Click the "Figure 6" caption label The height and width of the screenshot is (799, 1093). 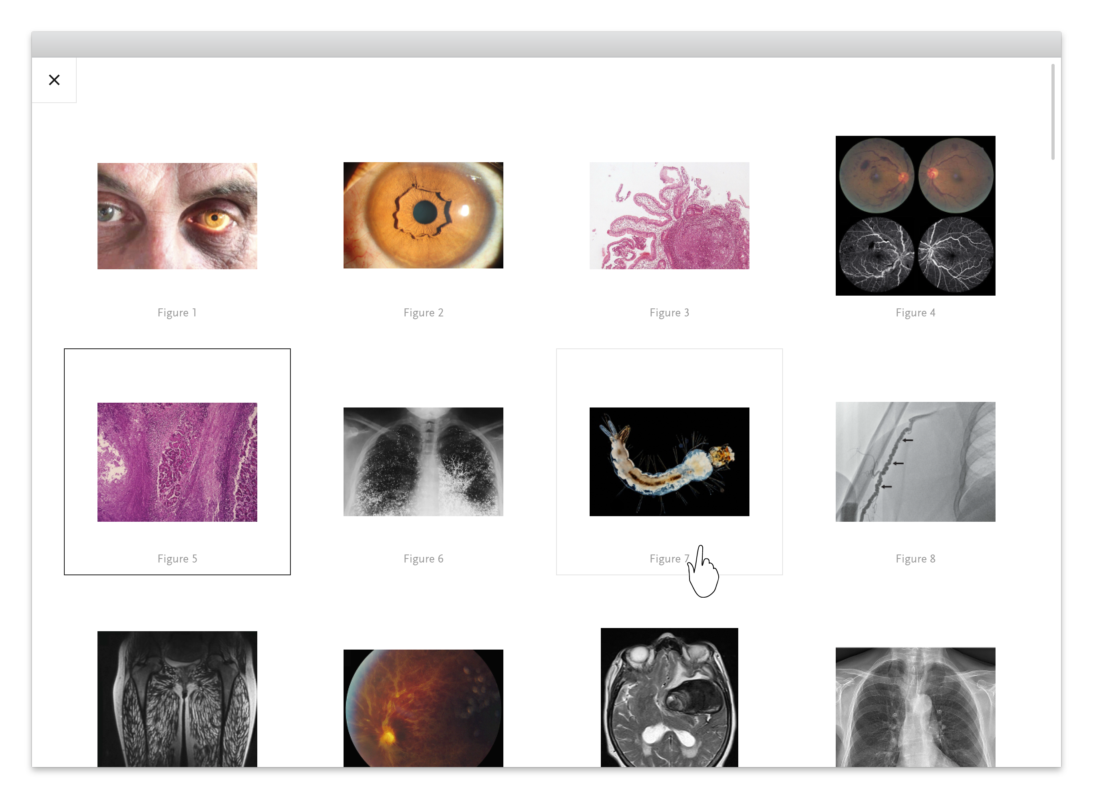pos(423,559)
